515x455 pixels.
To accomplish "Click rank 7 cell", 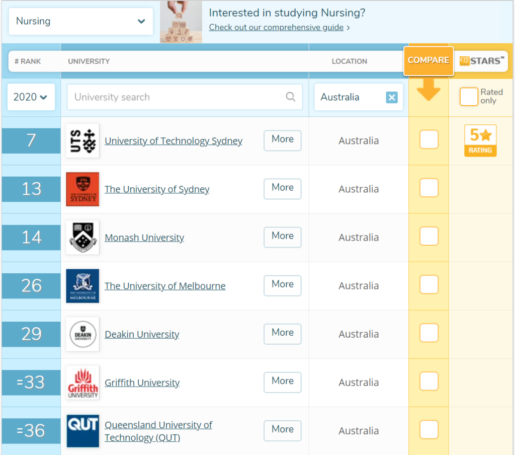I will (x=31, y=141).
